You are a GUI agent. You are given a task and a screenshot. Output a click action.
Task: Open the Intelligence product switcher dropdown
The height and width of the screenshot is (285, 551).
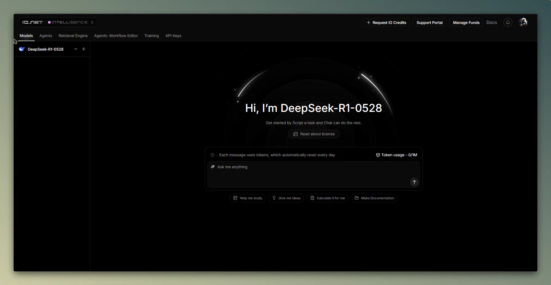pos(71,22)
